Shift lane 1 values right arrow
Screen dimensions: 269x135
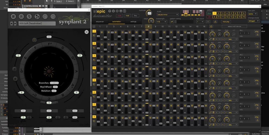click(x=220, y=39)
